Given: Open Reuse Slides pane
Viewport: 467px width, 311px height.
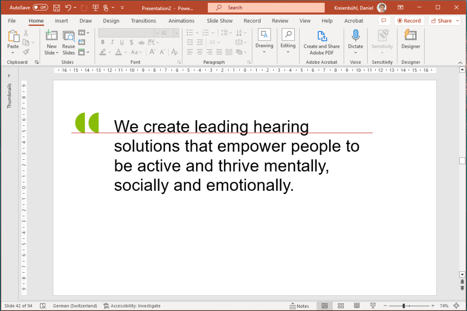Looking at the screenshot, I should [x=68, y=42].
